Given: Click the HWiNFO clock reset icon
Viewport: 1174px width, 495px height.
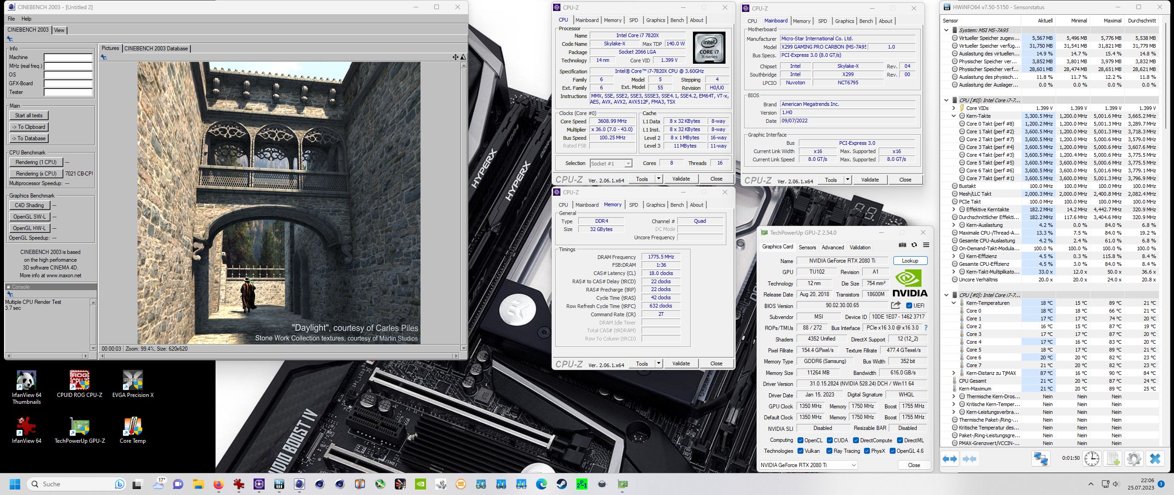Looking at the screenshot, I should tap(1092, 459).
